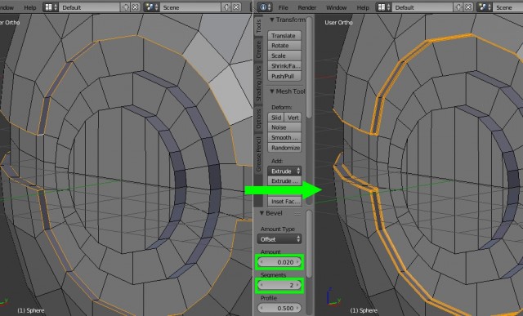
Task: Click the Translate button
Action: pos(284,36)
